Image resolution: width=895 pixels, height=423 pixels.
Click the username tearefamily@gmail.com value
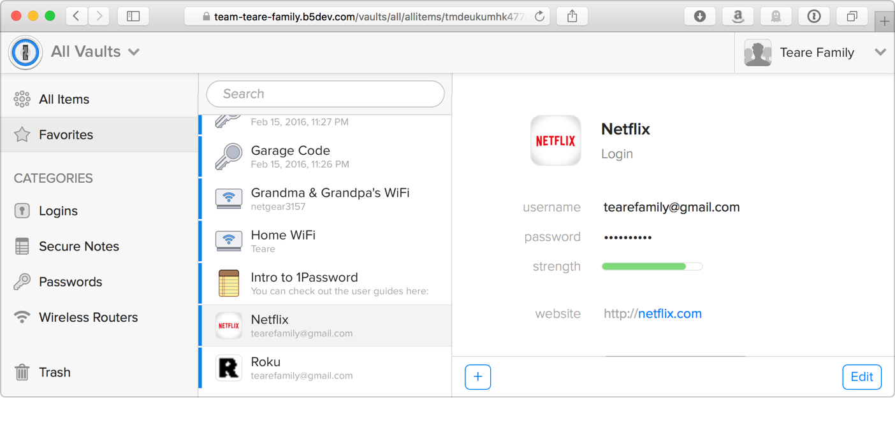point(672,207)
